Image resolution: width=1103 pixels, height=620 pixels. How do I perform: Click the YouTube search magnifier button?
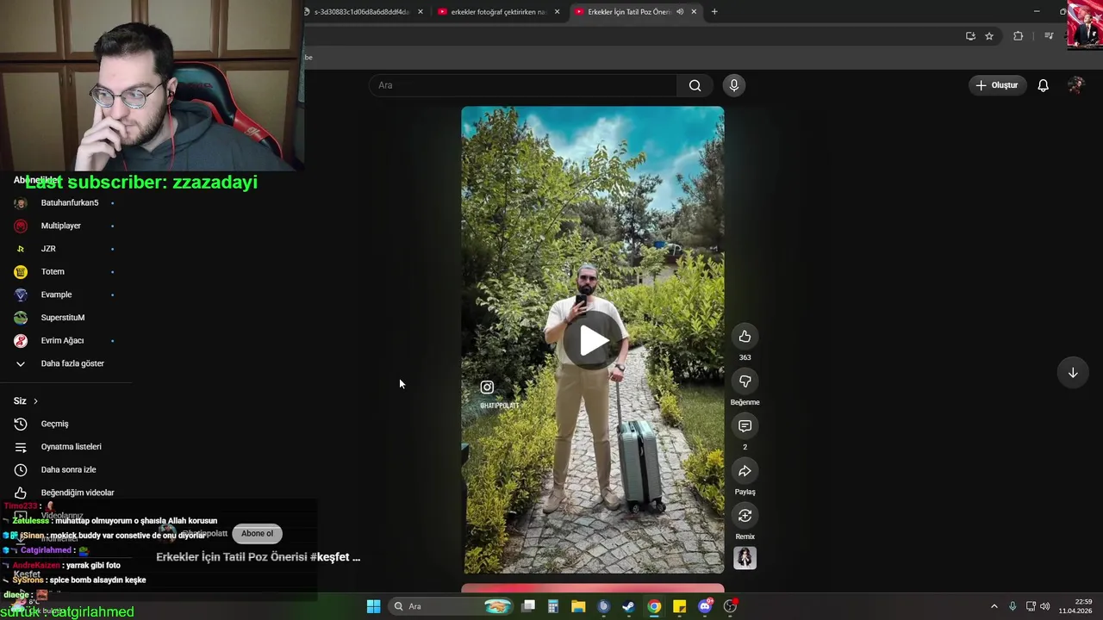[695, 85]
